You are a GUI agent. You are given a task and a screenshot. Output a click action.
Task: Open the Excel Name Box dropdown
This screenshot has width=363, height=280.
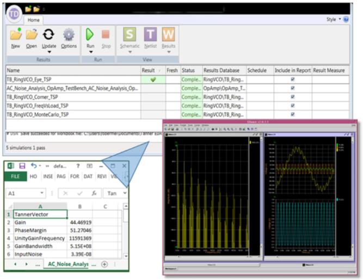click(42, 193)
